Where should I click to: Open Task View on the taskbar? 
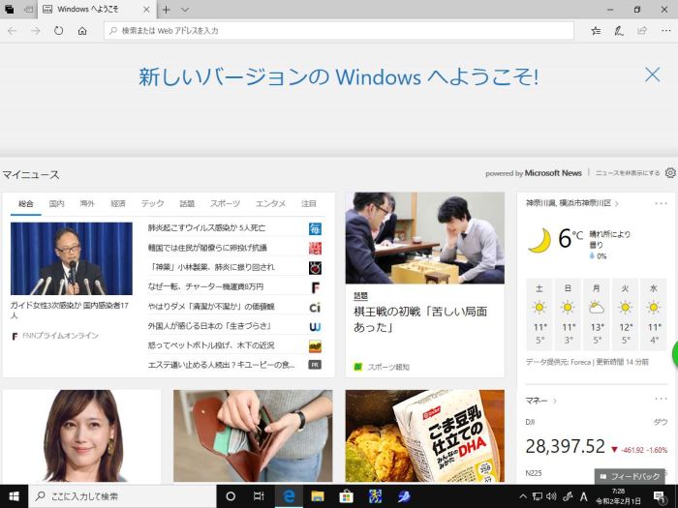(x=259, y=496)
